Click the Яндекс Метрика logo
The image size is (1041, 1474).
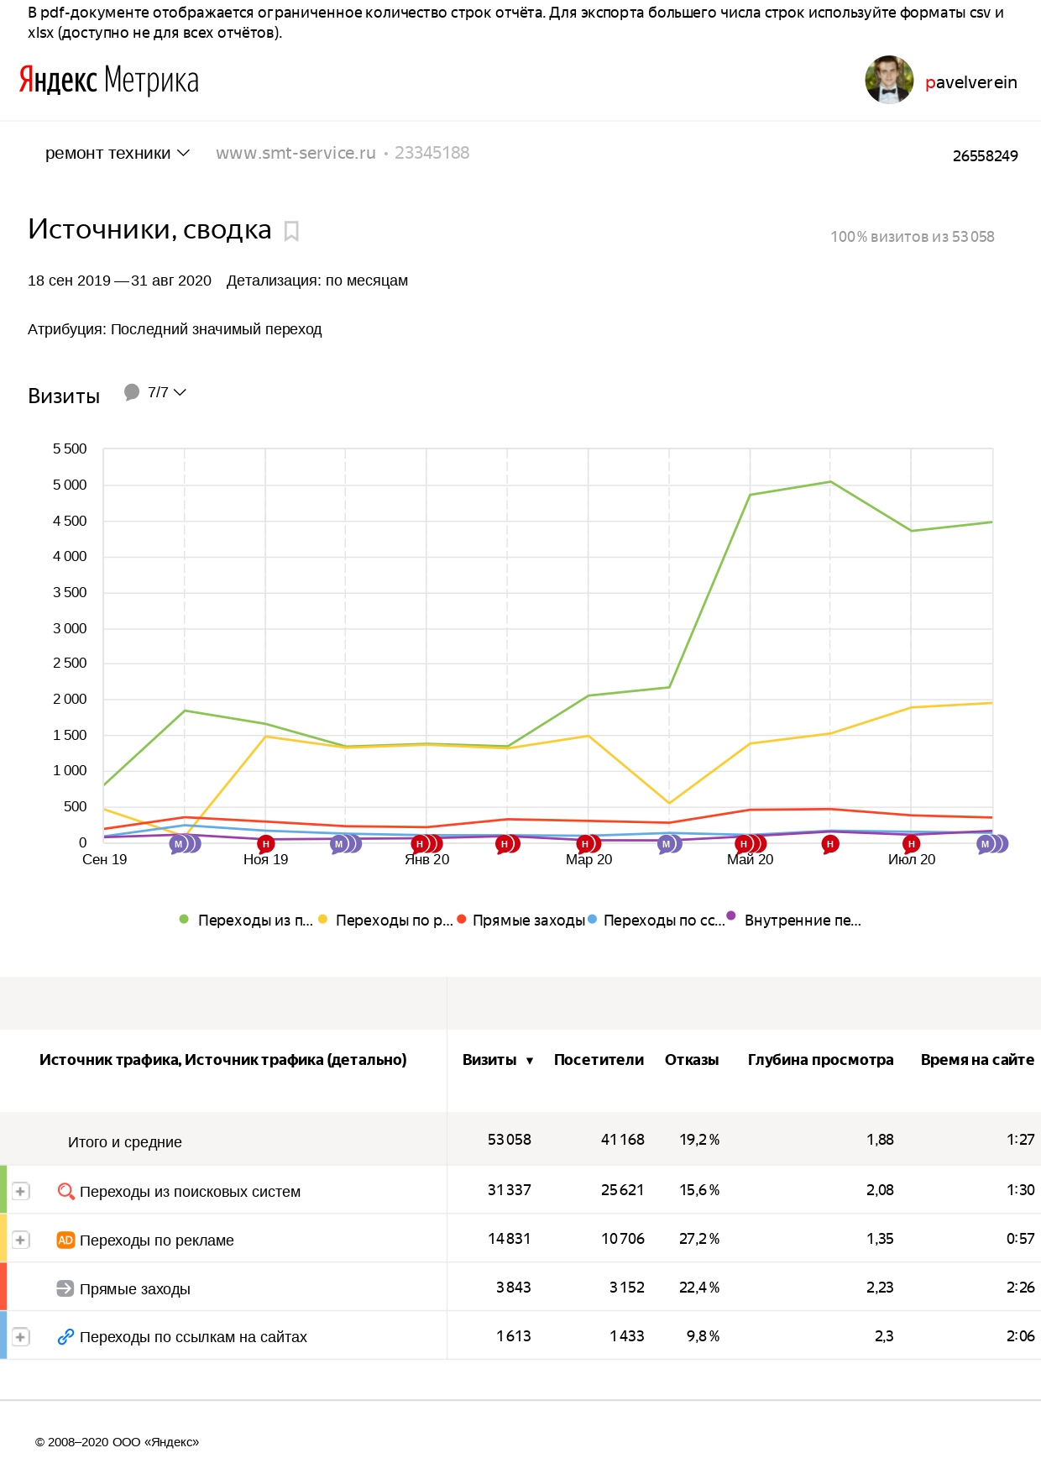coord(109,81)
